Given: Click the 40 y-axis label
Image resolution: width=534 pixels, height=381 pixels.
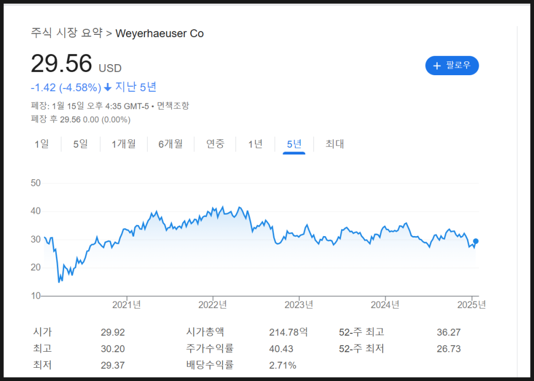Looking at the screenshot, I should pos(36,211).
